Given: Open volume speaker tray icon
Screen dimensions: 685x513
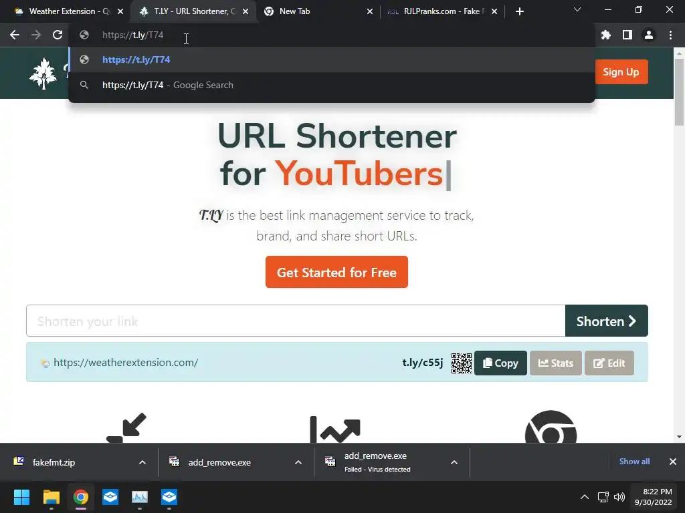Looking at the screenshot, I should [x=619, y=497].
